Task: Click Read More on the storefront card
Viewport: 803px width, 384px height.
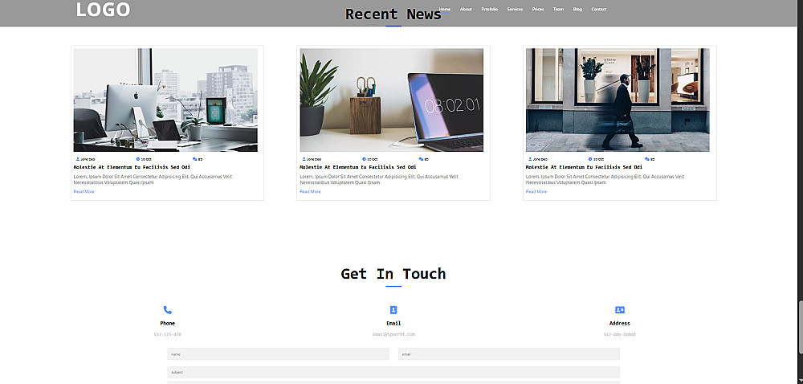Action: pyautogui.click(x=536, y=191)
